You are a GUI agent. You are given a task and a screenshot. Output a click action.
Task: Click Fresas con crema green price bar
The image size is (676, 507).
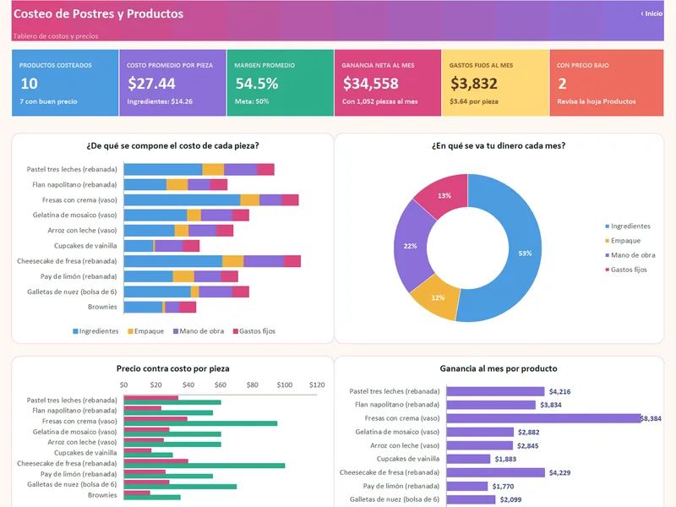[x=200, y=423]
